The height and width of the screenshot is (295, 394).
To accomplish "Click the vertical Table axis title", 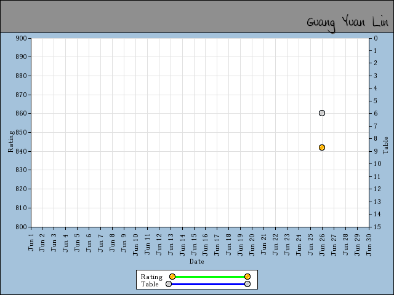I will pos(385,145).
